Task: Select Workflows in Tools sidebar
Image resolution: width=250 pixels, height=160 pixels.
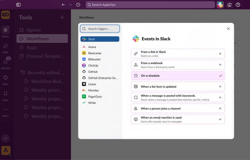Action: [x=42, y=39]
